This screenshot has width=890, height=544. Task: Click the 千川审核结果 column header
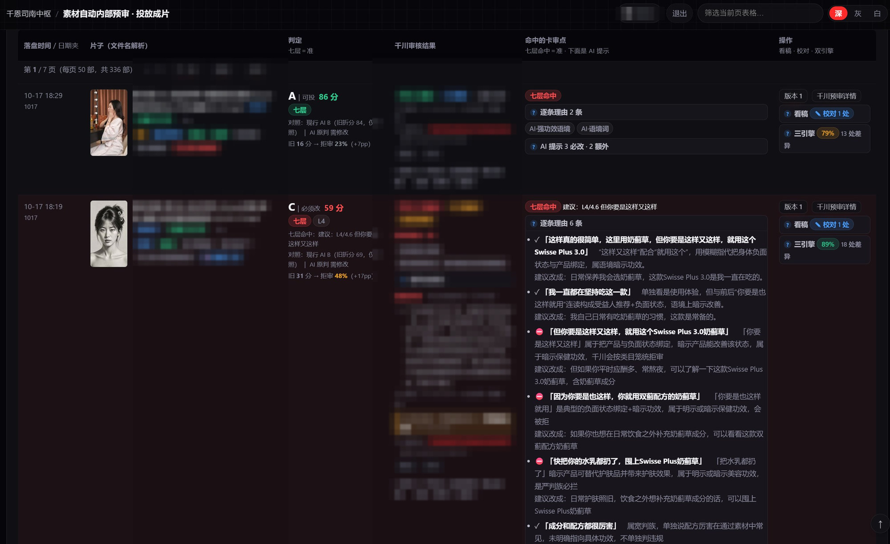pos(415,46)
